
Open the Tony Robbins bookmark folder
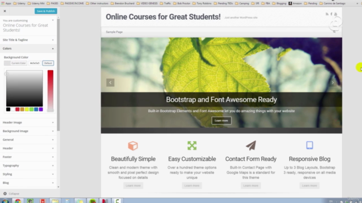coord(202,3)
